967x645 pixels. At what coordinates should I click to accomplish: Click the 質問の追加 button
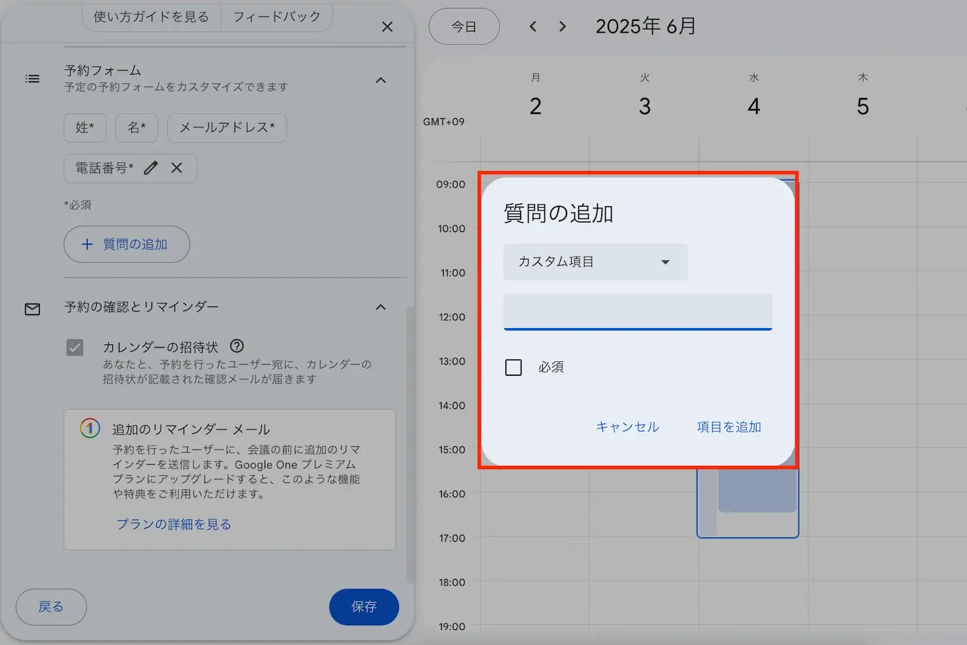coord(127,244)
